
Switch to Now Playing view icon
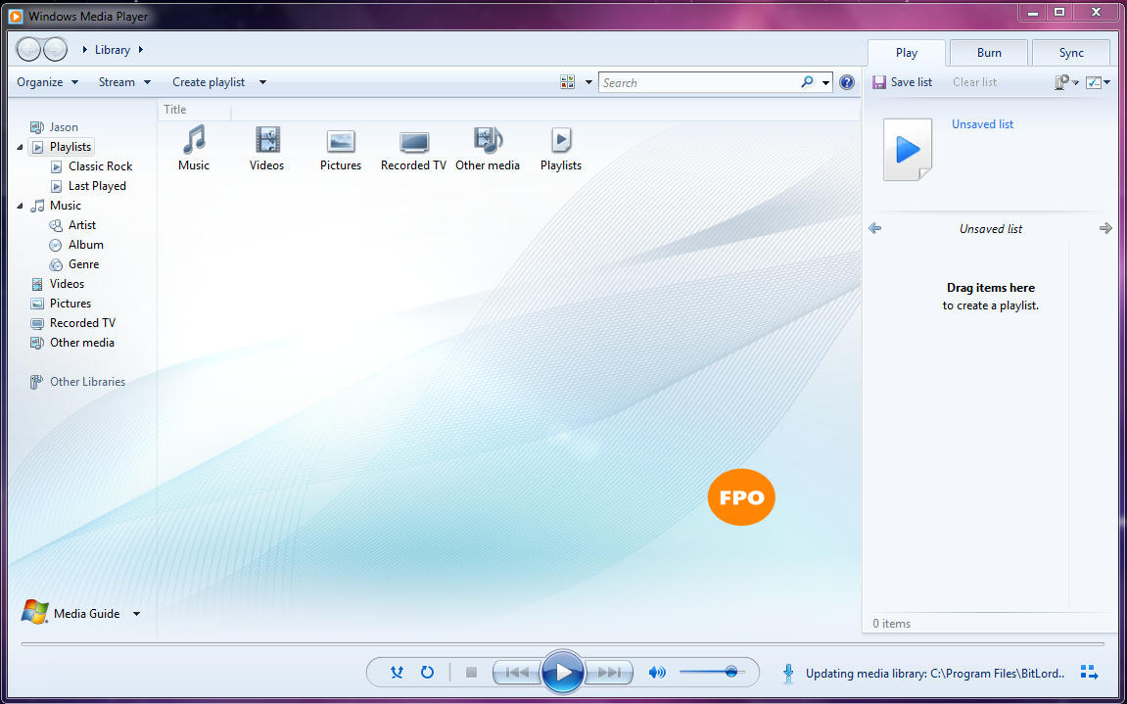[x=1089, y=673]
